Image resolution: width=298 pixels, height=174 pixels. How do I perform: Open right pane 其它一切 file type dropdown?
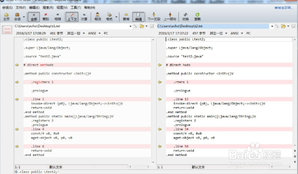pyautogui.click(x=218, y=33)
